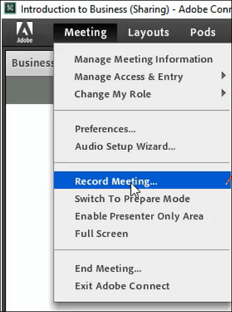The image size is (232, 312).
Task: Choose Manage Meeting Information
Action: click(142, 59)
